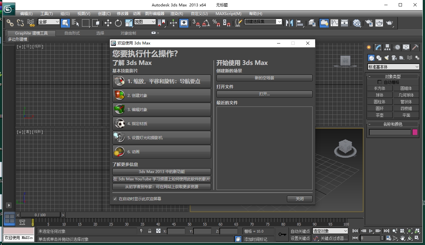Select the Move tool in the main toolbar
425x245 pixels.
(108, 23)
